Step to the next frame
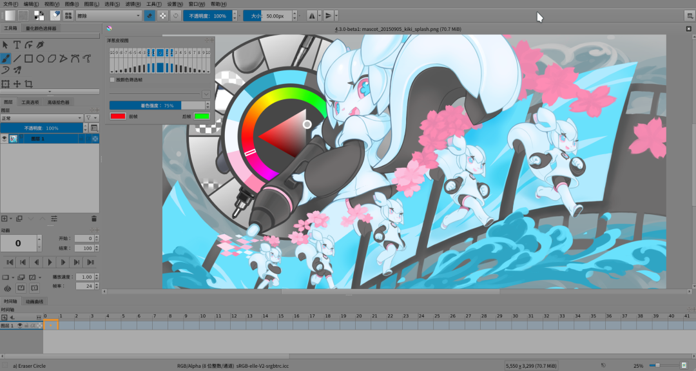This screenshot has width=696, height=371. tap(63, 262)
